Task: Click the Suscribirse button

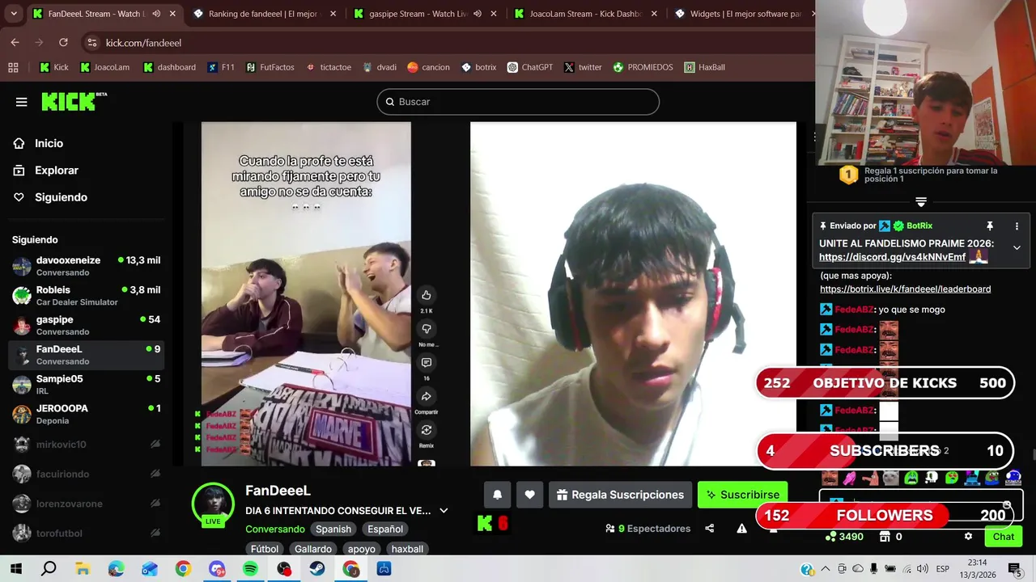Action: pyautogui.click(x=743, y=495)
